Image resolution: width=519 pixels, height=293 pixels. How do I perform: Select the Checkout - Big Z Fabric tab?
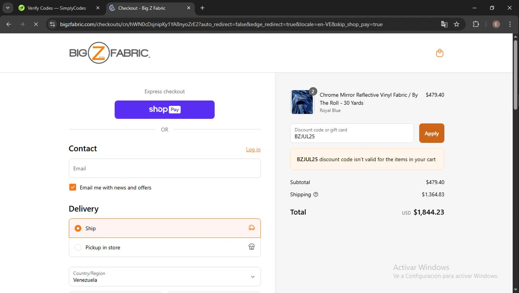coord(151,8)
